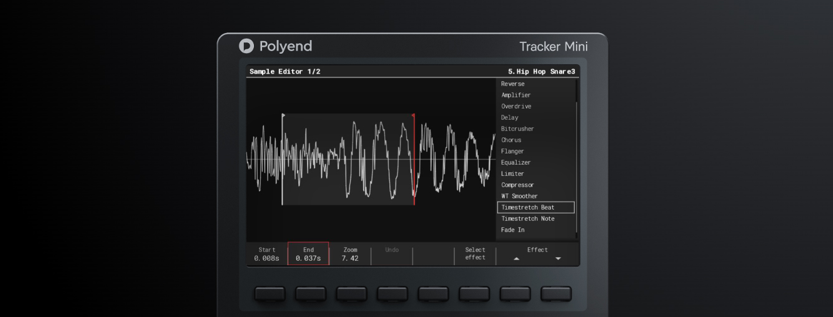Select the Overdrive effect
The width and height of the screenshot is (833, 317).
(x=516, y=106)
